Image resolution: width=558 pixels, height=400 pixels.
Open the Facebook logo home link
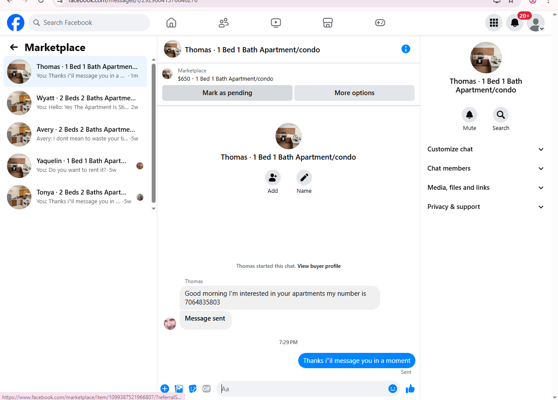16,23
